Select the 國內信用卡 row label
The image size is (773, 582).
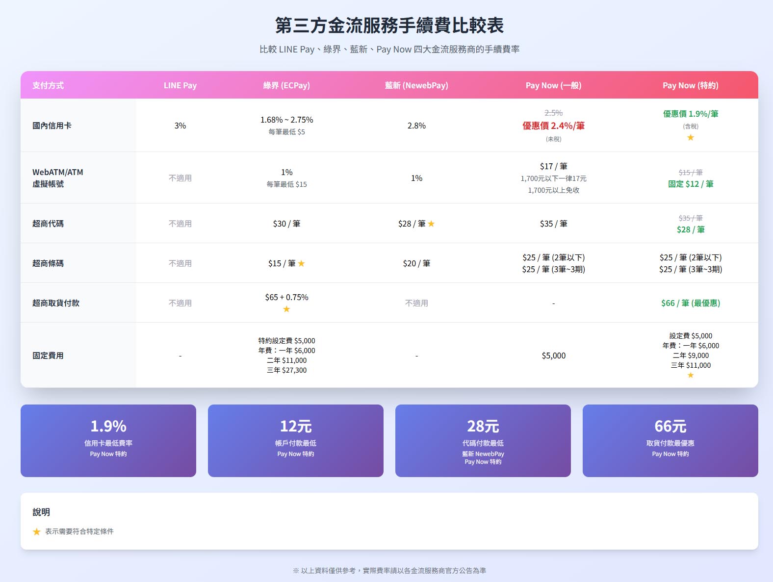pos(52,126)
